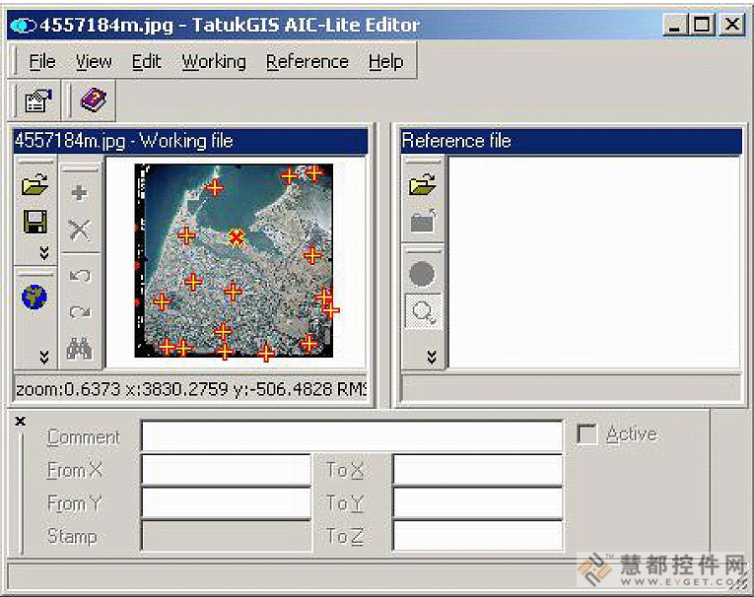Click the properties toolbar icon
The width and height of the screenshot is (754, 597).
click(x=38, y=100)
